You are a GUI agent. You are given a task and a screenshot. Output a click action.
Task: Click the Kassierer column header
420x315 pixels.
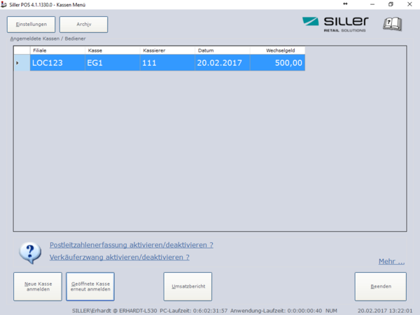click(x=167, y=51)
